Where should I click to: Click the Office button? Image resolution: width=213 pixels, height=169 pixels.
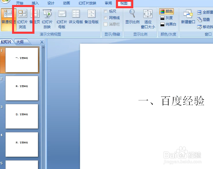[5, 1]
